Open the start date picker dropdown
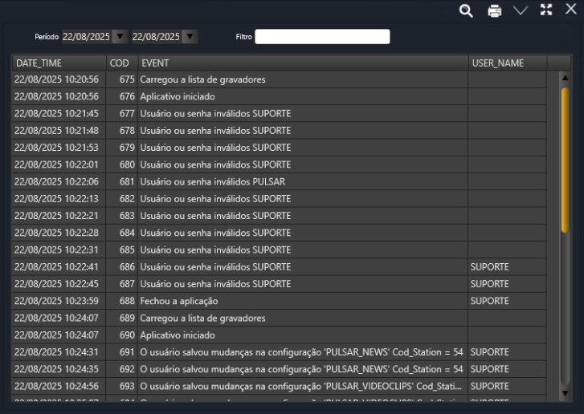This screenshot has height=414, width=584. [120, 36]
